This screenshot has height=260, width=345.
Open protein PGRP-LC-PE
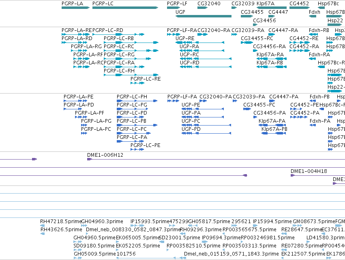pos(145,145)
